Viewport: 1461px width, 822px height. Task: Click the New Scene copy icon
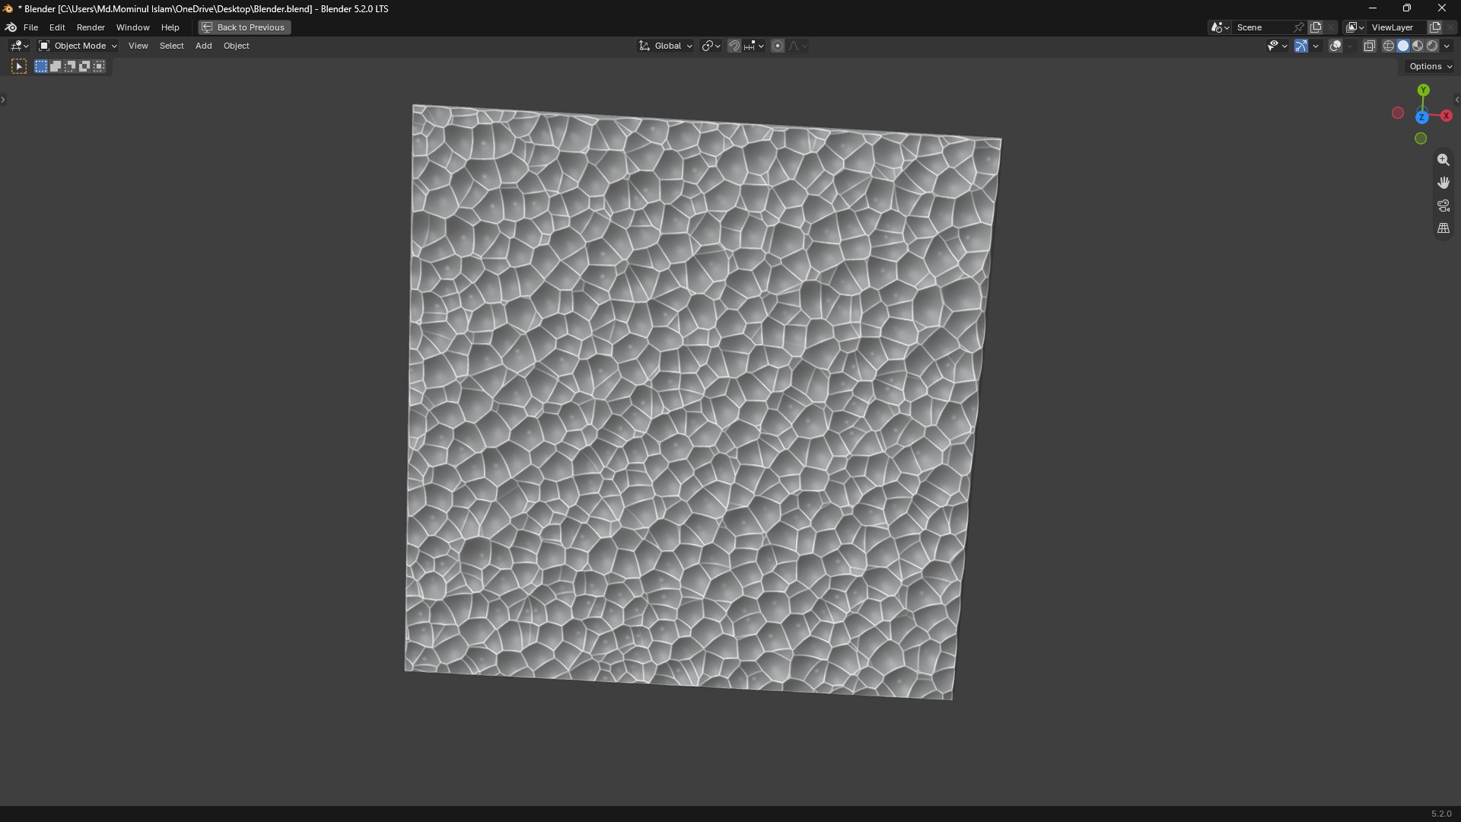[x=1316, y=27]
